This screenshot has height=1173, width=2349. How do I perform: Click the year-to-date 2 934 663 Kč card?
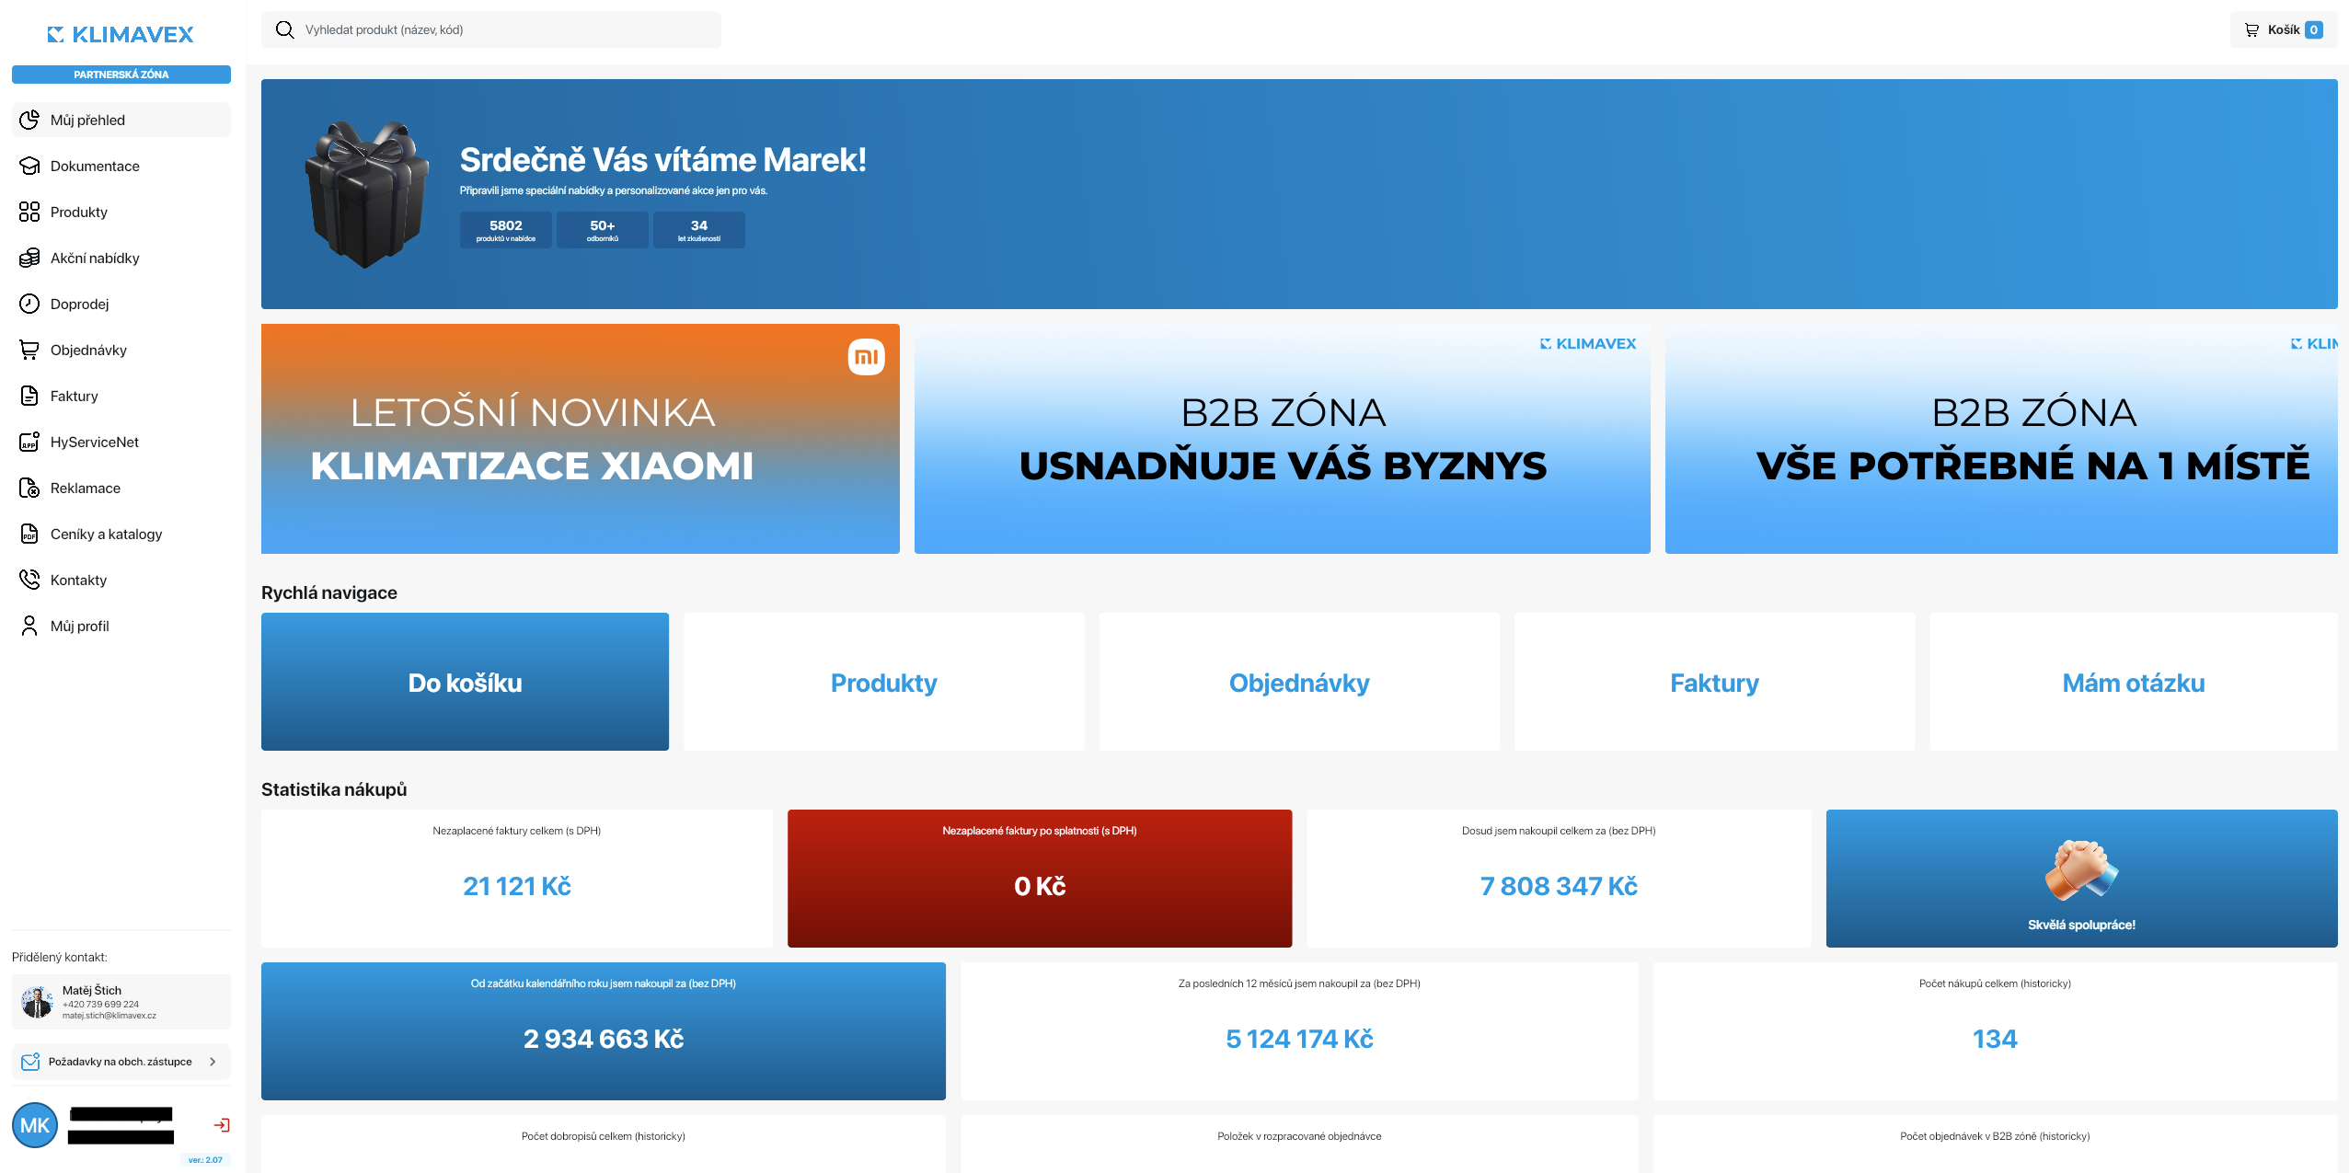point(604,1031)
